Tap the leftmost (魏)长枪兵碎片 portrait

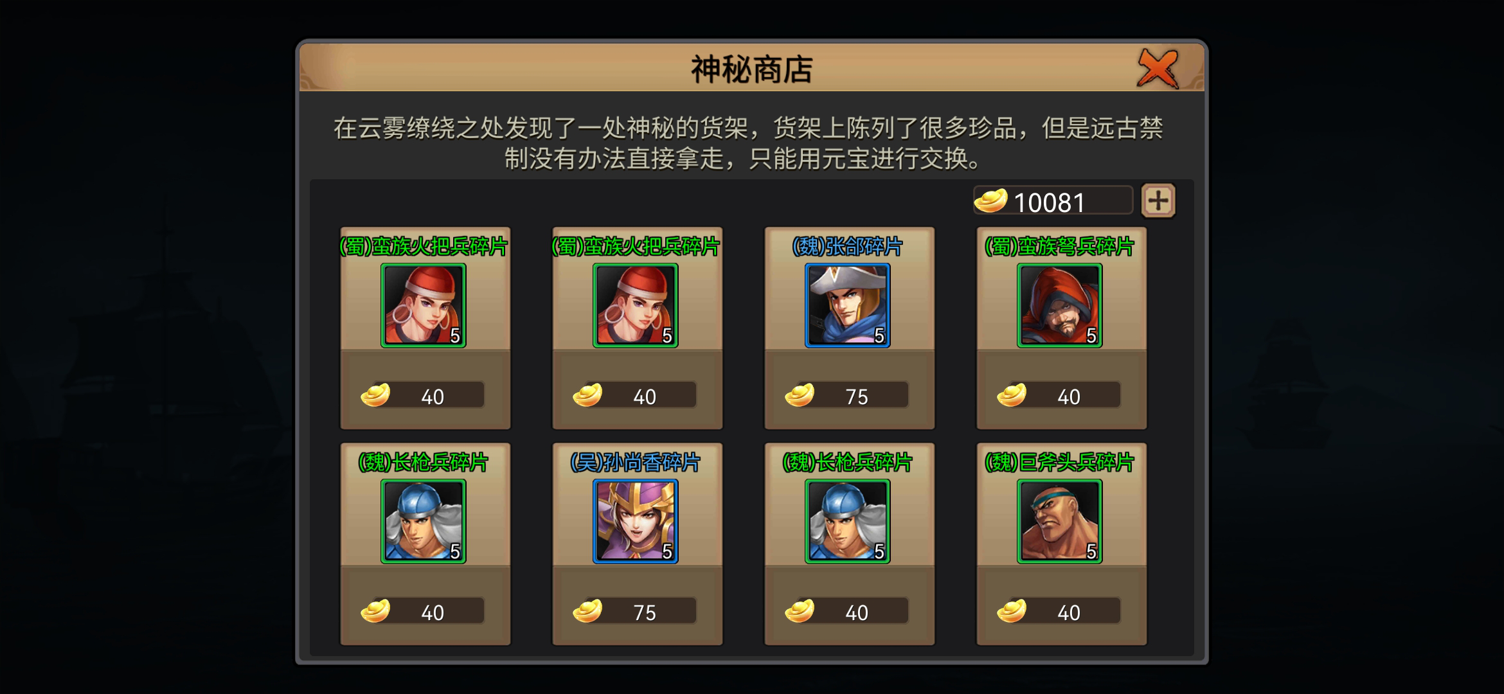[x=423, y=521]
